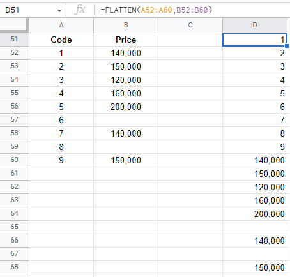Click cell D61 with 150,000

coord(255,174)
